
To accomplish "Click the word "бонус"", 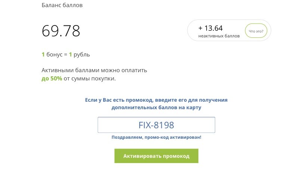I will coord(54,55).
